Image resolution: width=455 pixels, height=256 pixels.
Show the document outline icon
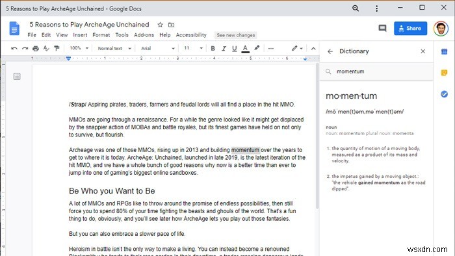pos(17,76)
